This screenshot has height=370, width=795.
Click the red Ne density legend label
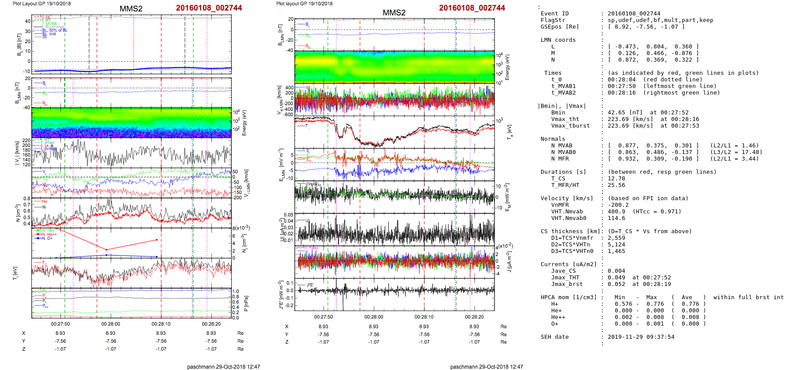tap(45, 201)
